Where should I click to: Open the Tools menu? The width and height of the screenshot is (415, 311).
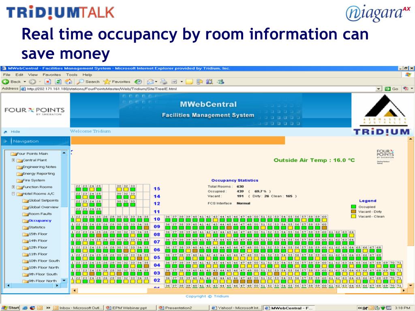[x=72, y=75]
